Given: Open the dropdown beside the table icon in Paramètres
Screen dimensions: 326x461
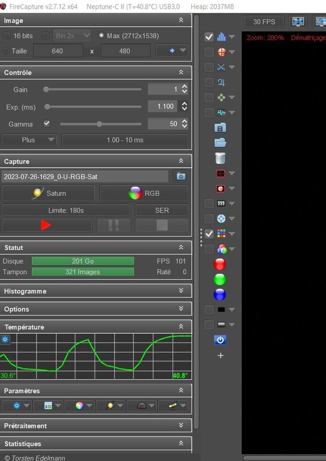Looking at the screenshot, I should coord(58,406).
